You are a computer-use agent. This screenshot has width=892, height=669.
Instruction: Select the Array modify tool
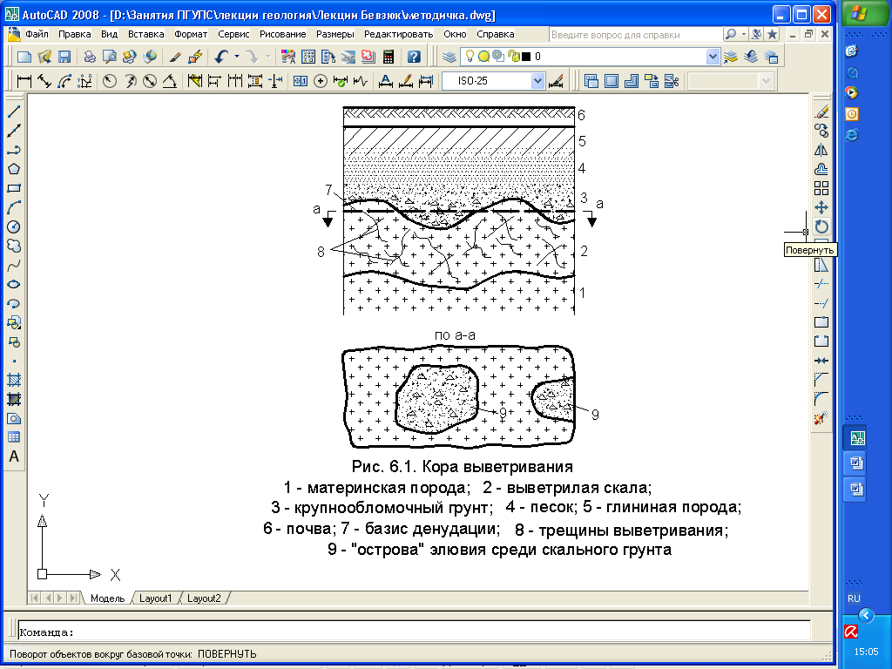click(x=821, y=188)
